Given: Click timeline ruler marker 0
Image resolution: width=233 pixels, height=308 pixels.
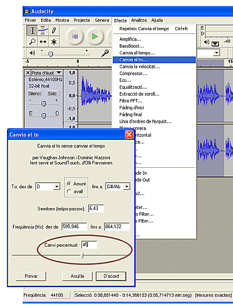Looking at the screenshot, I should [x=78, y=61].
